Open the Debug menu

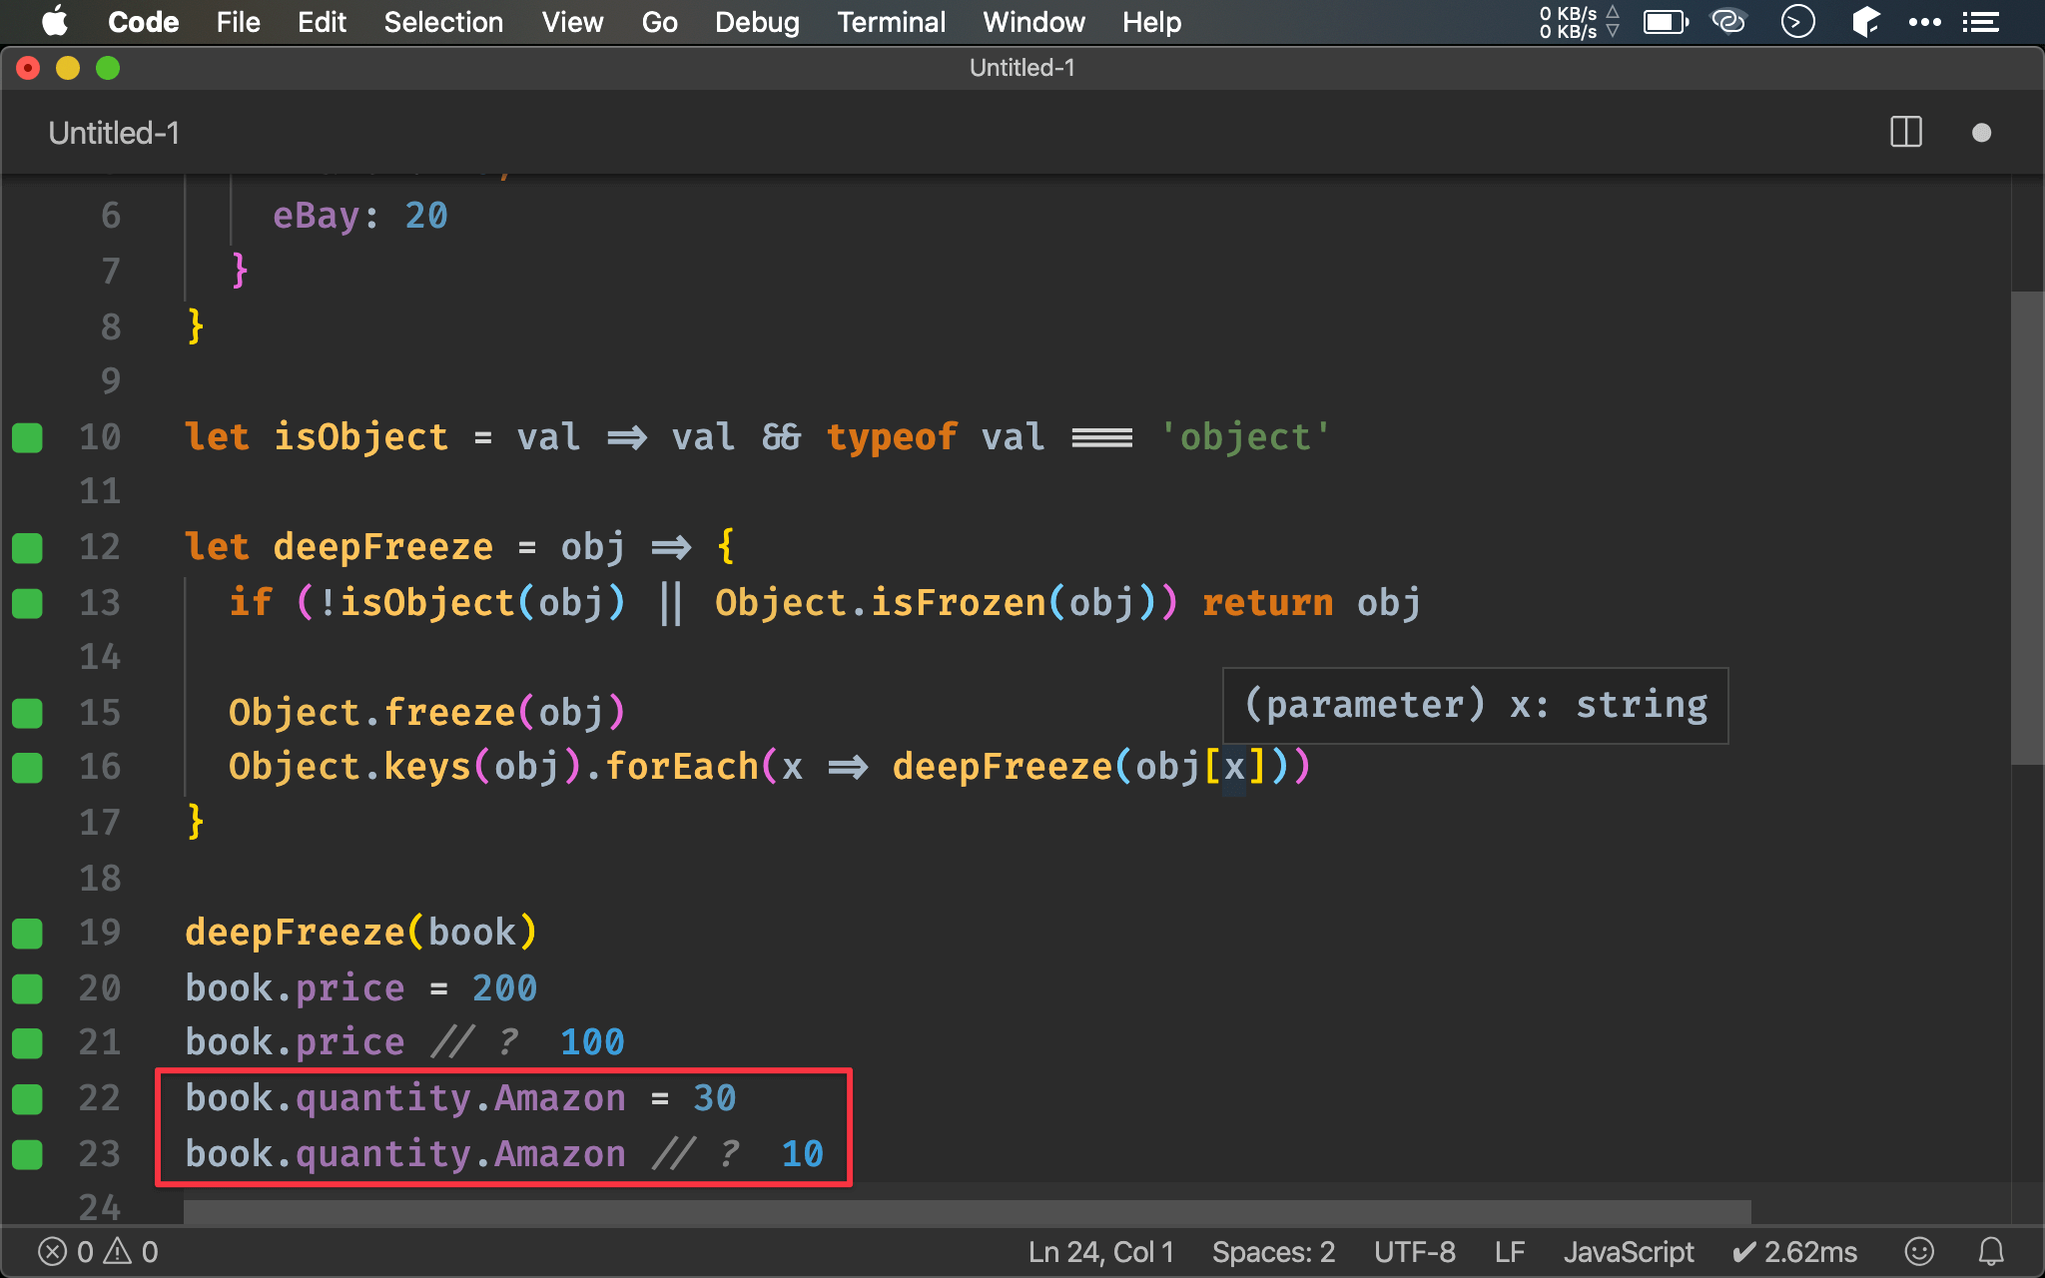click(757, 21)
